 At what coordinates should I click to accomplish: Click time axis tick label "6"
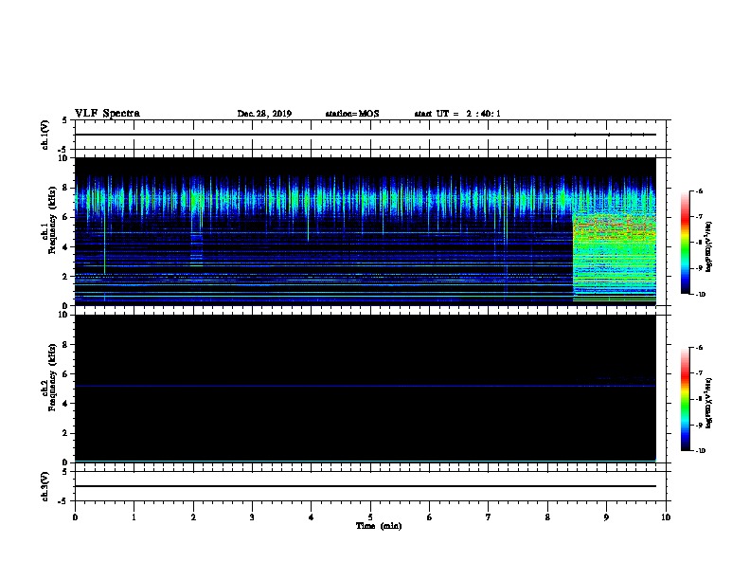(430, 517)
